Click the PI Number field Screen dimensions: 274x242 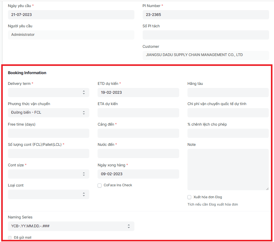pos(206,15)
